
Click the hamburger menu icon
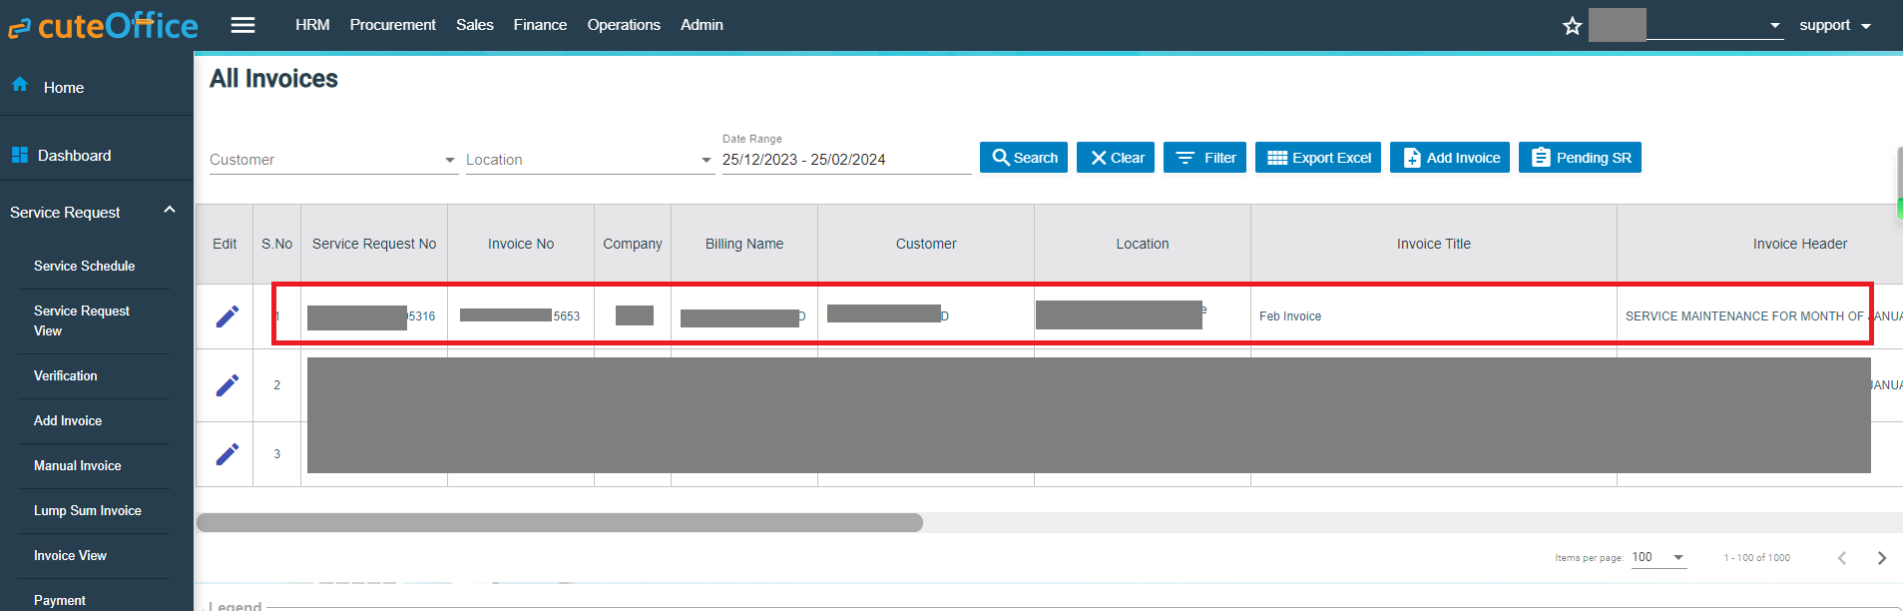tap(242, 25)
